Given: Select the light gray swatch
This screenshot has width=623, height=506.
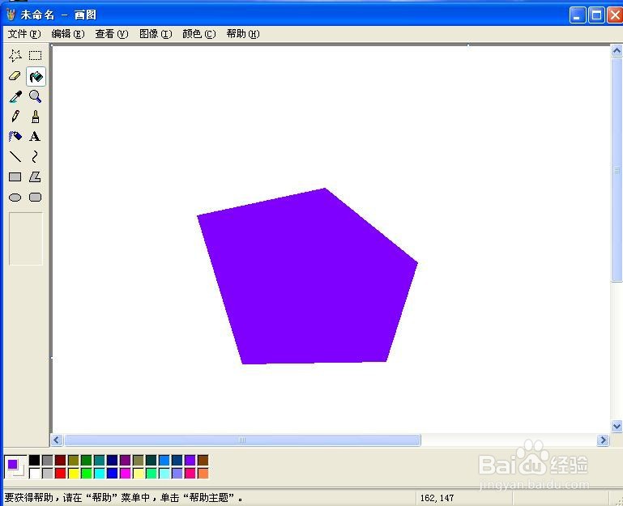Looking at the screenshot, I should click(x=48, y=473).
